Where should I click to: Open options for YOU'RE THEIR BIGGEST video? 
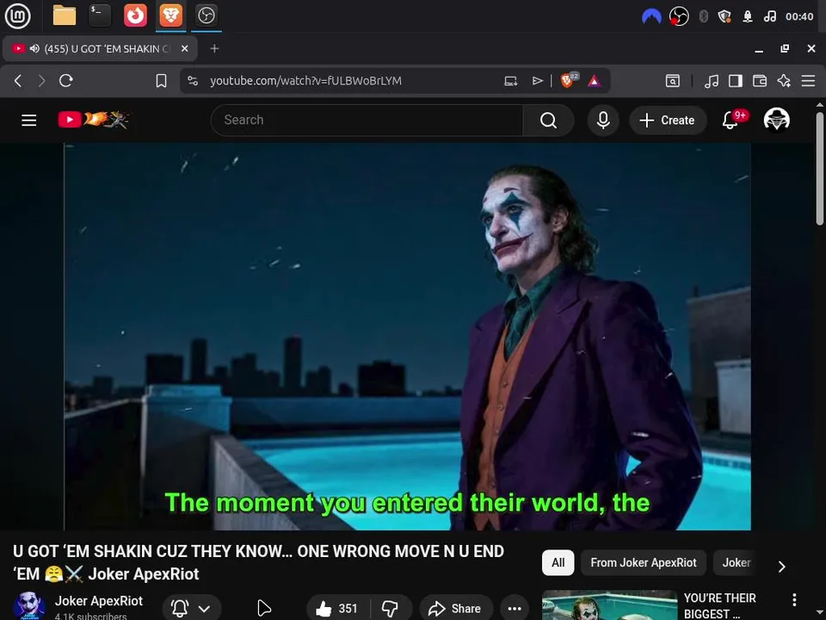794,599
